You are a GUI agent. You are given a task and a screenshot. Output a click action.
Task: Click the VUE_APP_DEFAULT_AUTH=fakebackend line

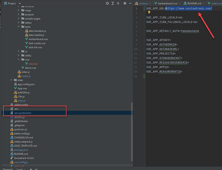pyautogui.click(x=172, y=31)
